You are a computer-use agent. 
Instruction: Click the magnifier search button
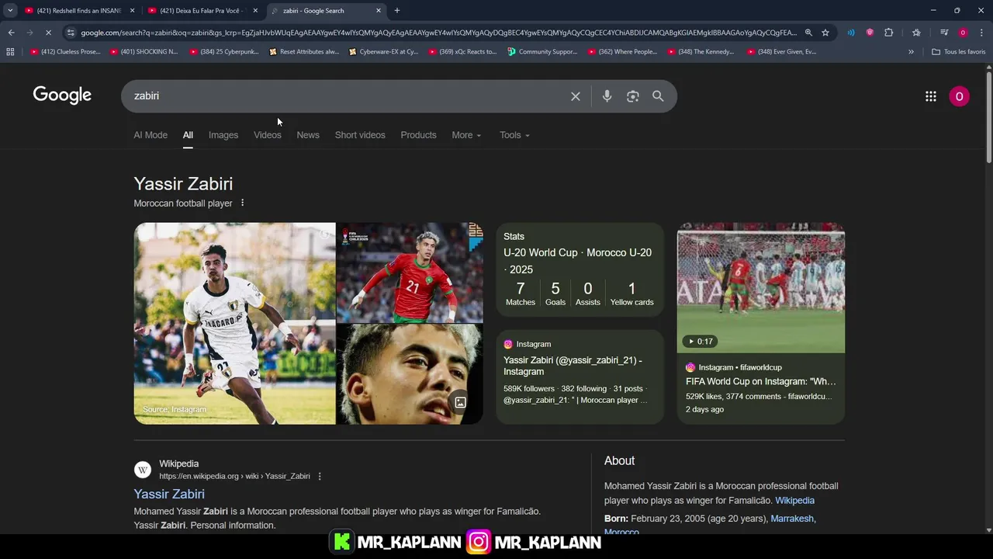click(x=658, y=96)
